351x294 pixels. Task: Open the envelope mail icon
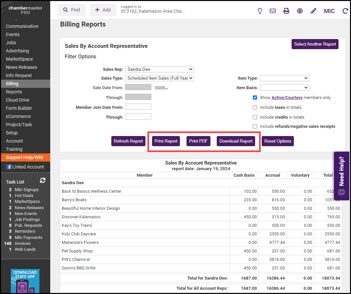click(x=273, y=11)
